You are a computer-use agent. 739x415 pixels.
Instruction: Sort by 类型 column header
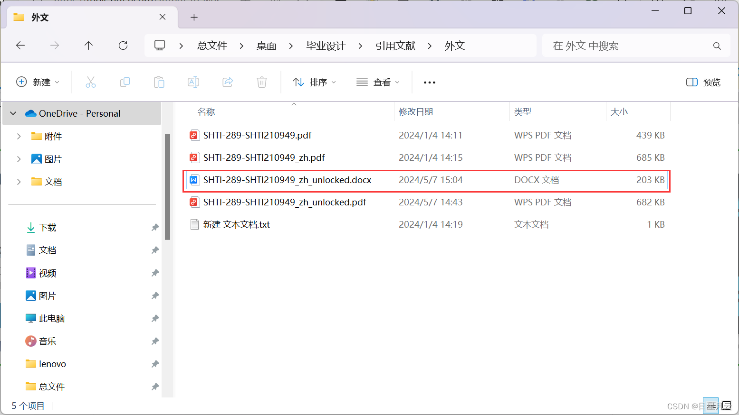[x=523, y=112]
